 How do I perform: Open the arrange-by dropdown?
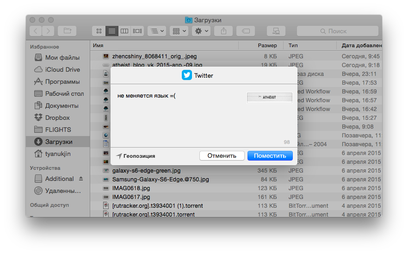click(x=157, y=31)
